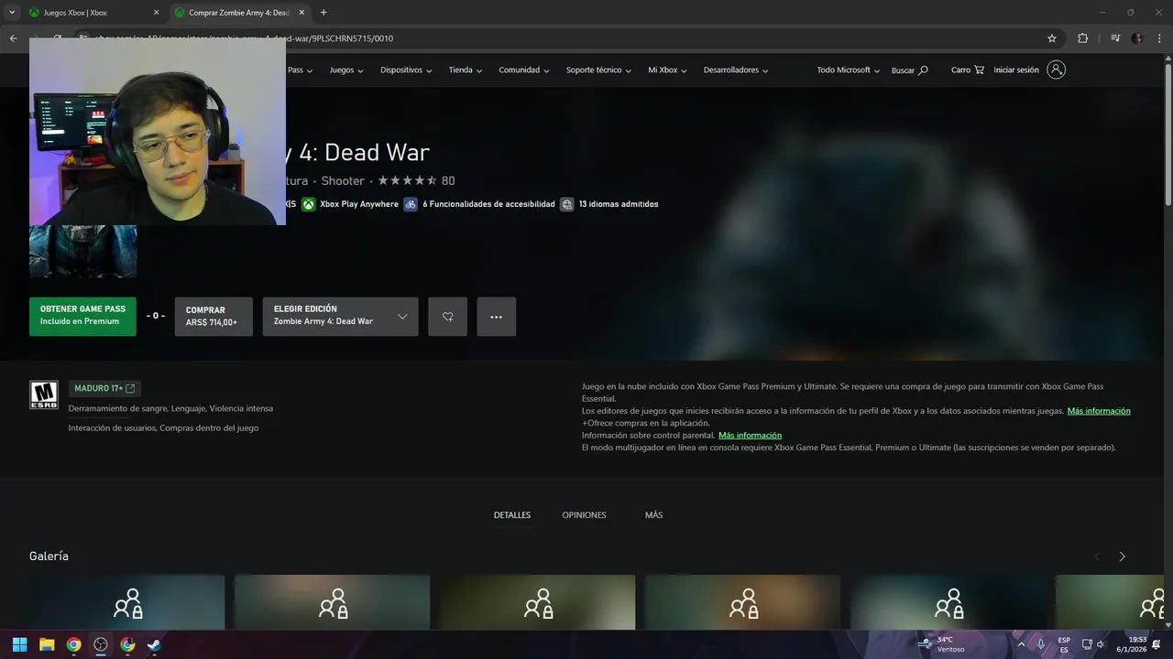Click the 80 star ratings count
Viewport: 1173px width, 659px height.
point(448,181)
